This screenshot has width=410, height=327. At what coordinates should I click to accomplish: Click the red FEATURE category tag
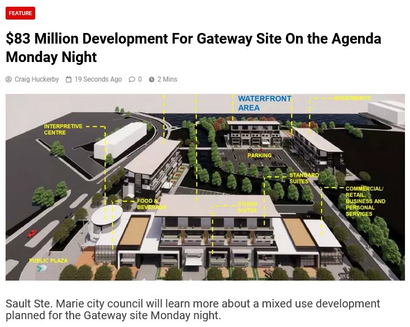pos(21,13)
